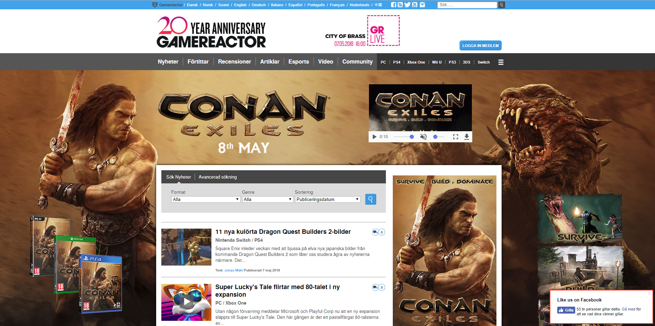Adjust the video volume slider

click(x=438, y=137)
